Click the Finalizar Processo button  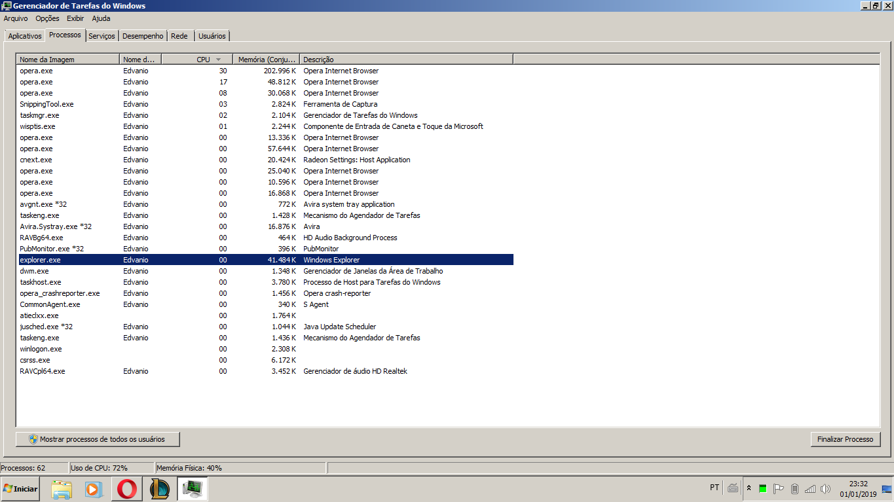click(845, 439)
